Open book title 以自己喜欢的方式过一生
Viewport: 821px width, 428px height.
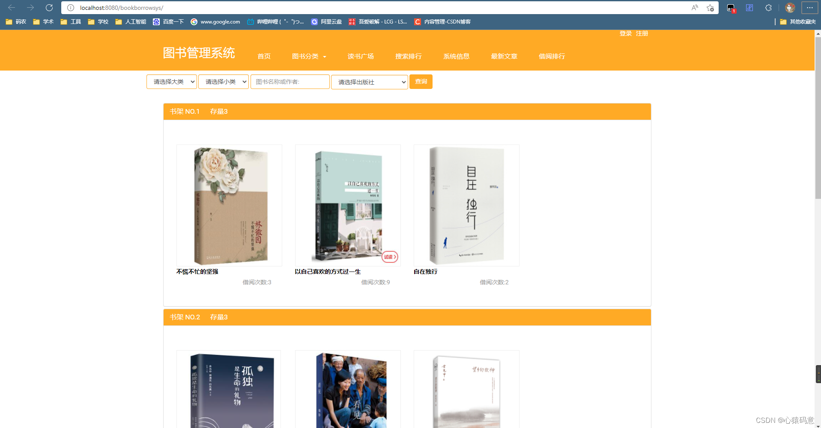pyautogui.click(x=328, y=272)
